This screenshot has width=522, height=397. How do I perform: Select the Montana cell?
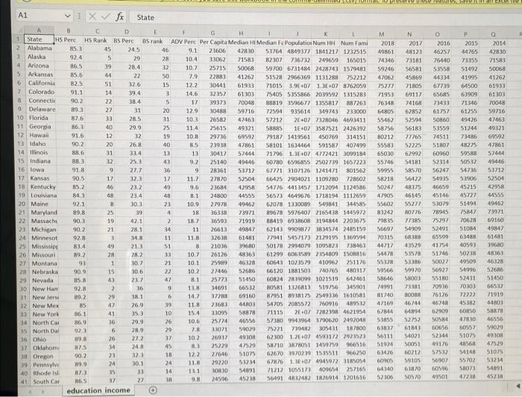coord(45,263)
